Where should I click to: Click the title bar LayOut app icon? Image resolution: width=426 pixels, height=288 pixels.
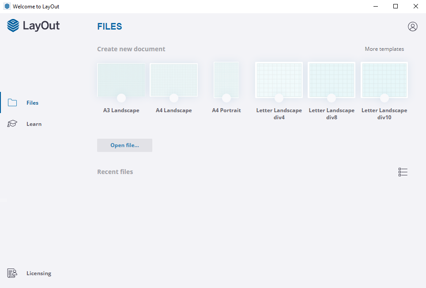pos(7,6)
